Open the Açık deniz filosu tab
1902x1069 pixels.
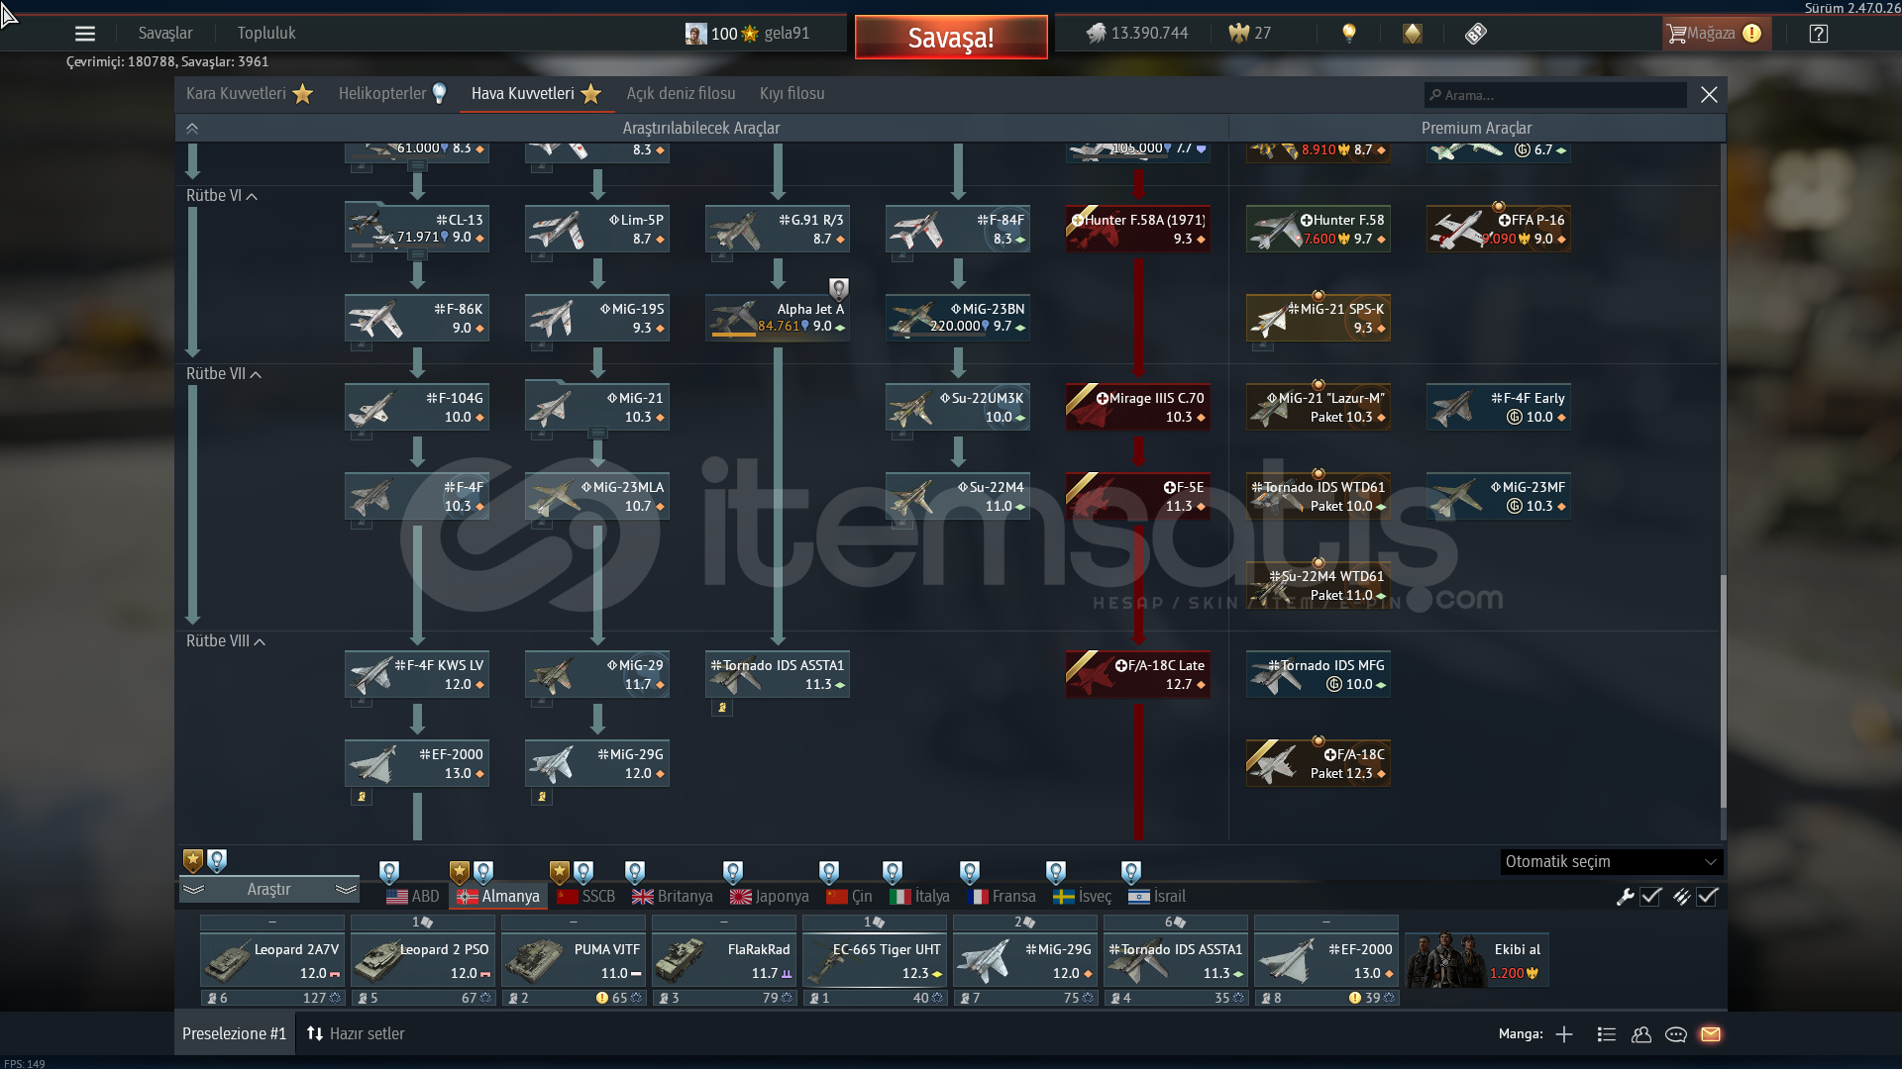681,94
